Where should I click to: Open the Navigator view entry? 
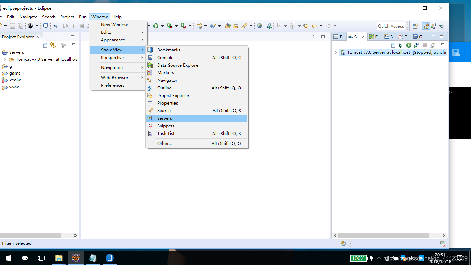(197, 80)
